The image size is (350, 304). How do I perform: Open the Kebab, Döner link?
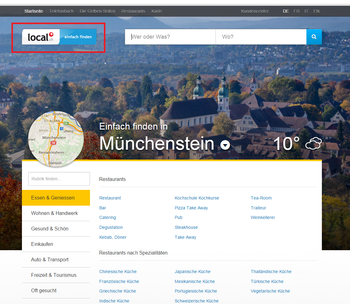pos(113,237)
